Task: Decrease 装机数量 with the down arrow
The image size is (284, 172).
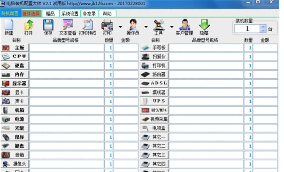Action: click(263, 31)
